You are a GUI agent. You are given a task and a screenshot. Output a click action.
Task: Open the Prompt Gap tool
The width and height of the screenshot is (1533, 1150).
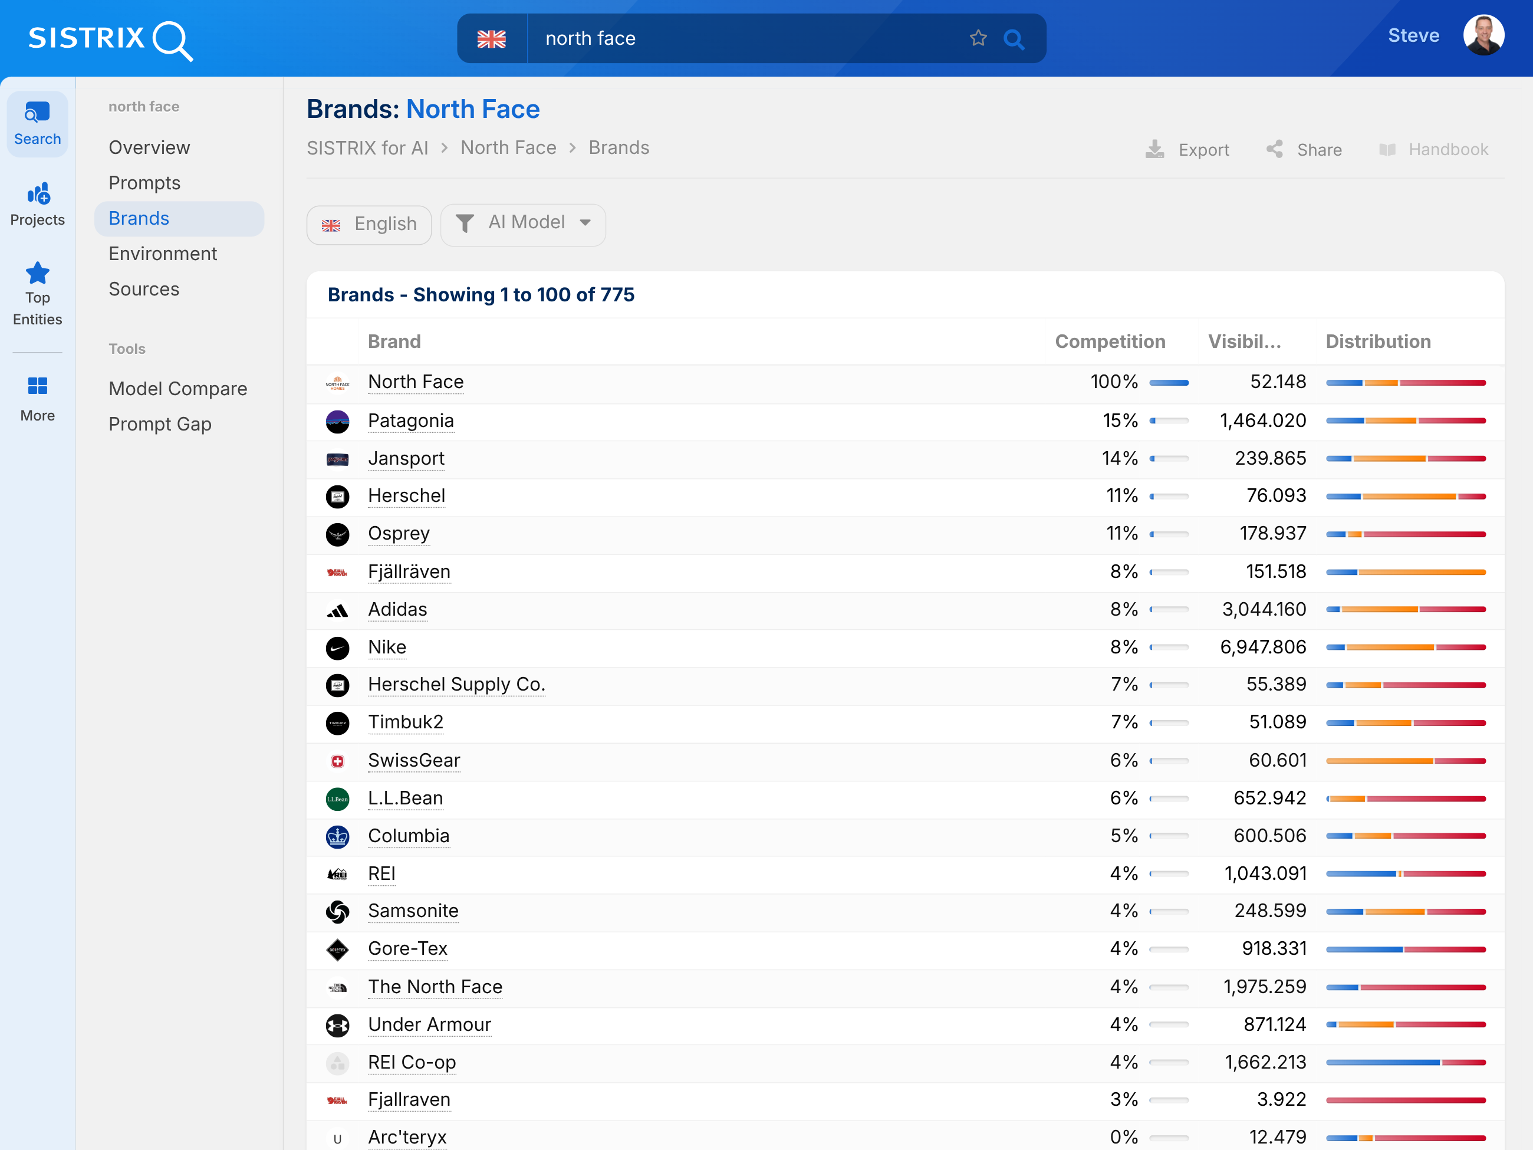point(160,424)
